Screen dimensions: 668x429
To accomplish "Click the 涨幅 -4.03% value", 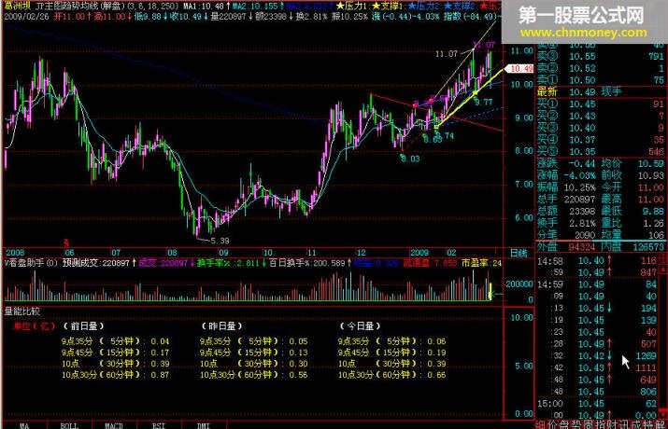I will pyautogui.click(x=579, y=175).
